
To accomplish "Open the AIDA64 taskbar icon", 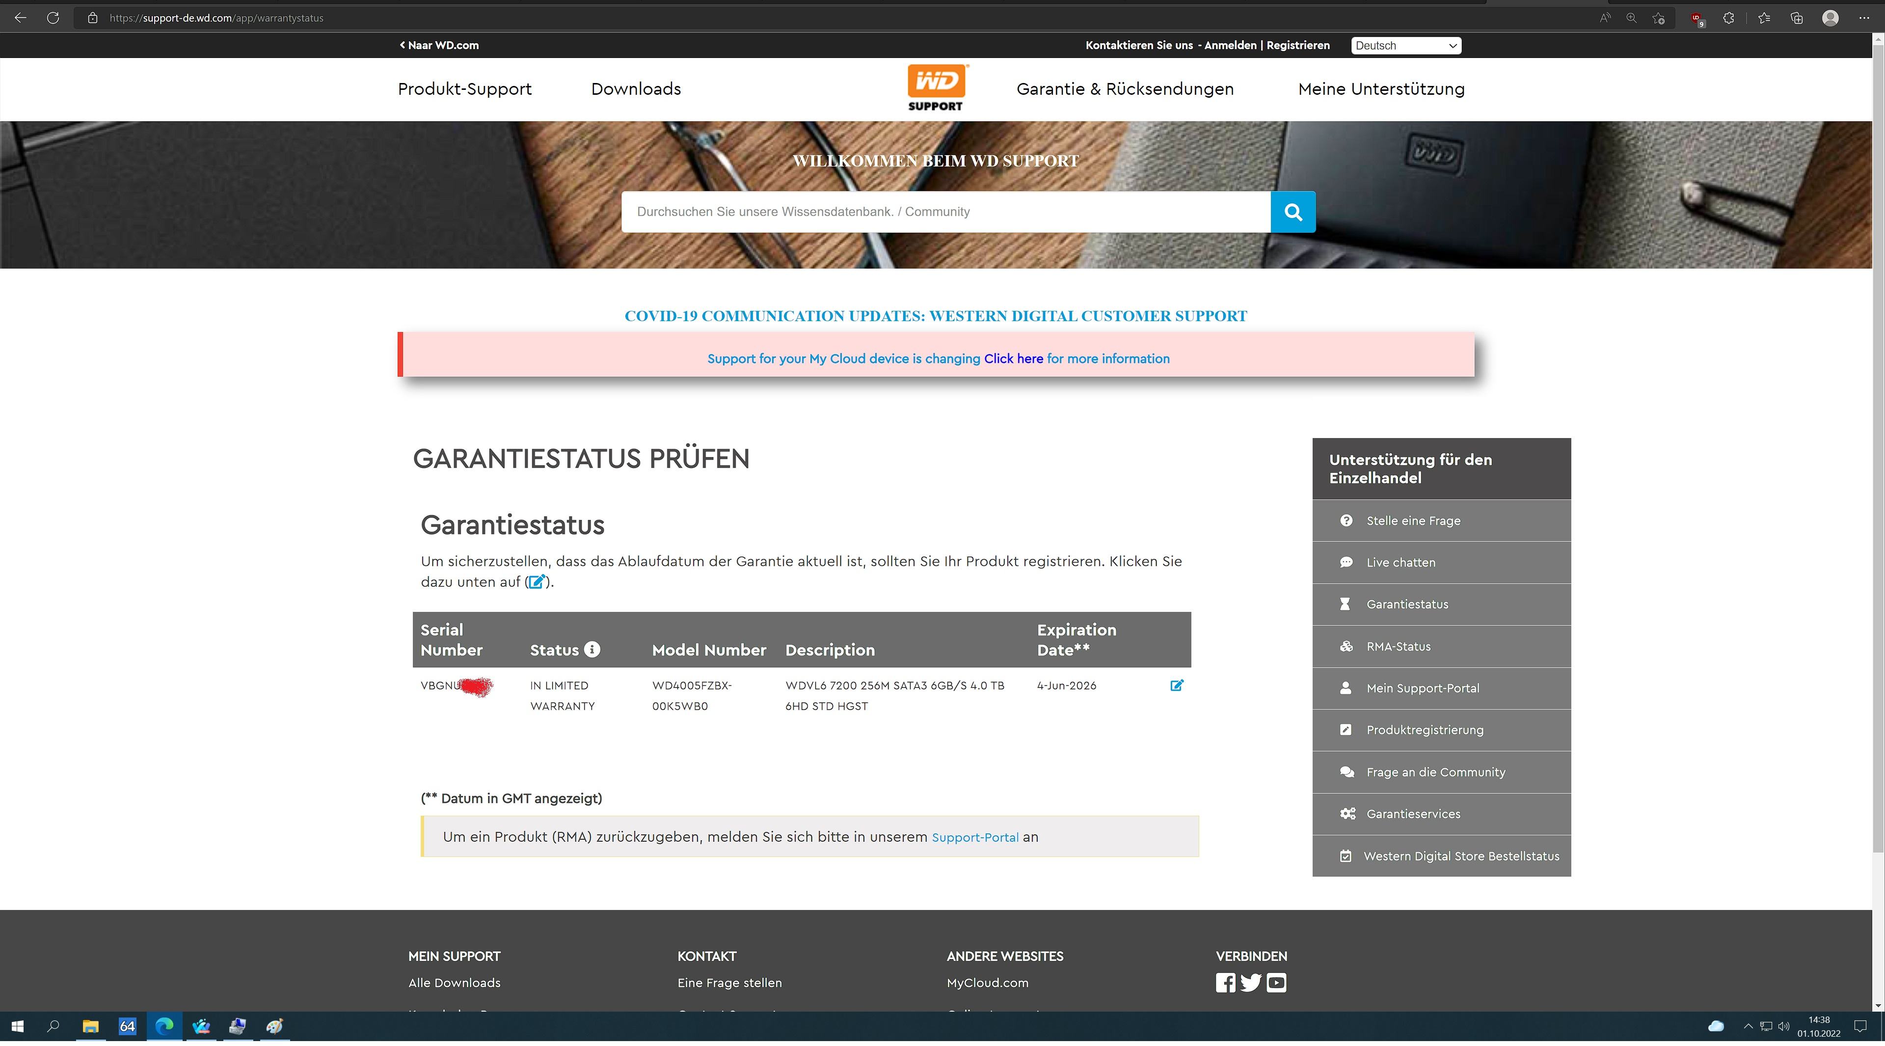I will coord(127,1026).
